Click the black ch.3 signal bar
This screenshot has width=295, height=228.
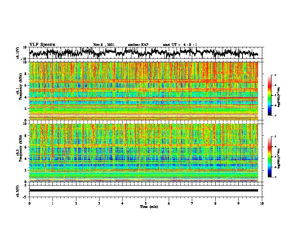pyautogui.click(x=143, y=190)
